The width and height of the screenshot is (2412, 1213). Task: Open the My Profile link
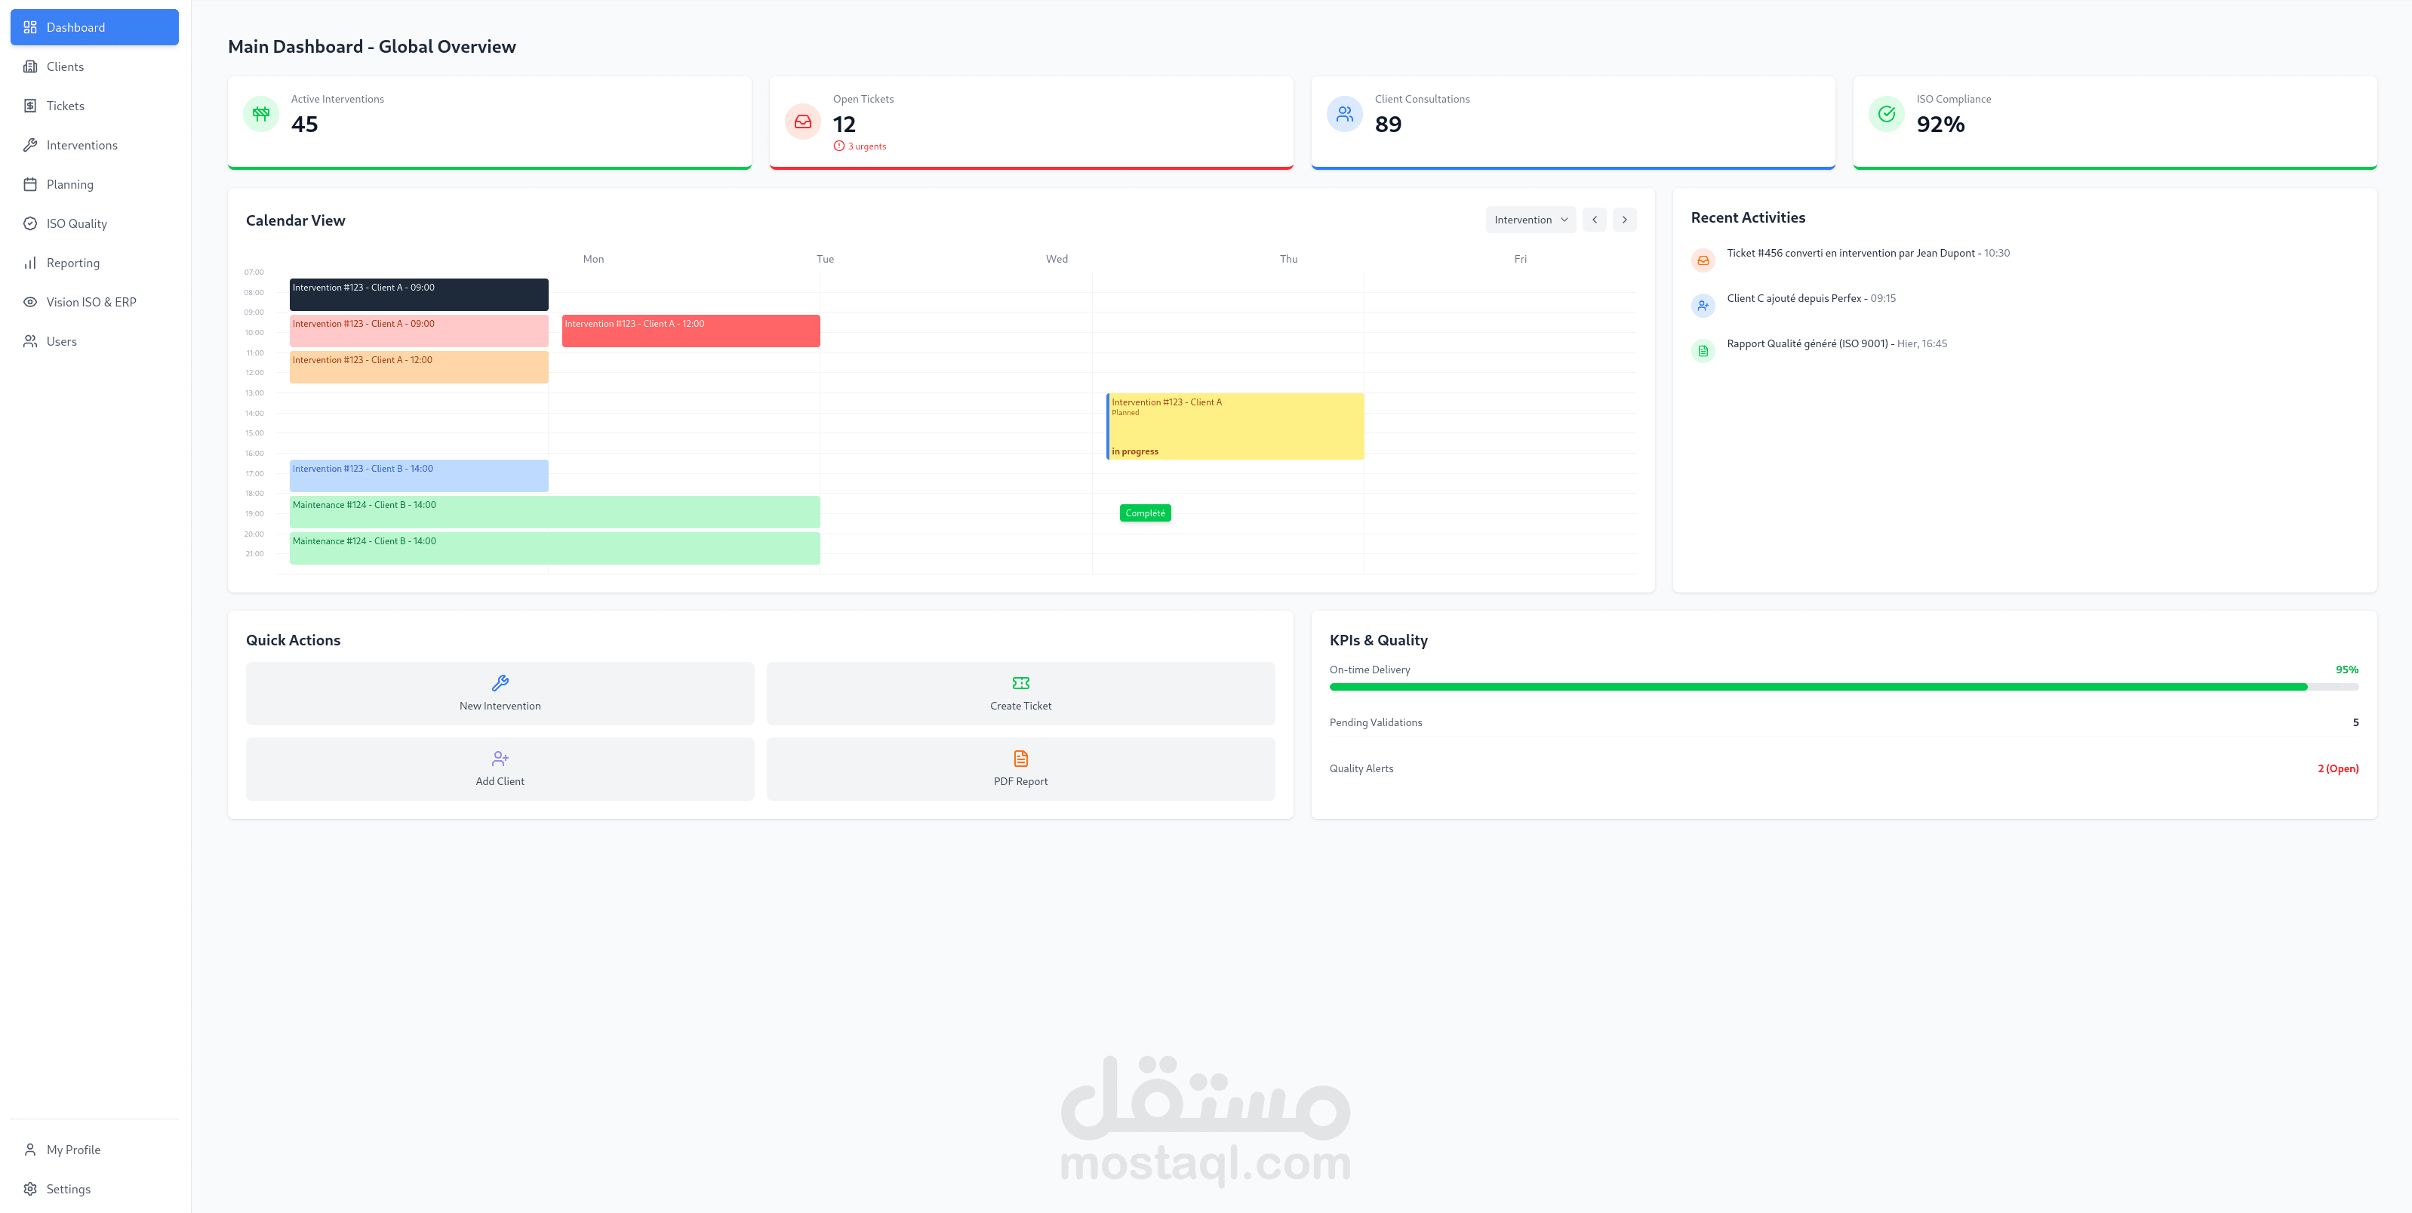click(94, 1150)
